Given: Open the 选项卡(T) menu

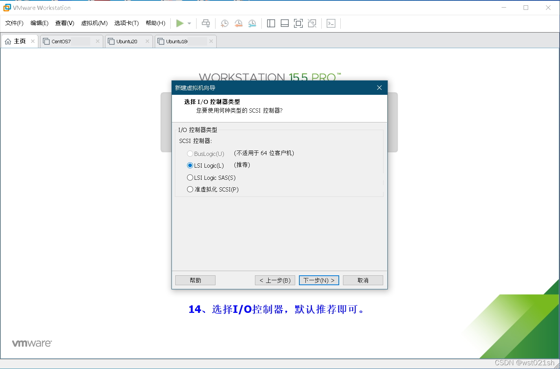Looking at the screenshot, I should [x=127, y=23].
